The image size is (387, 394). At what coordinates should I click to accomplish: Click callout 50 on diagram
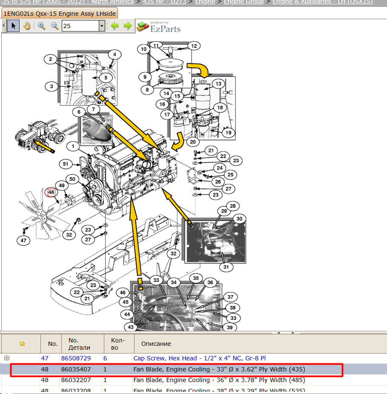point(72,179)
